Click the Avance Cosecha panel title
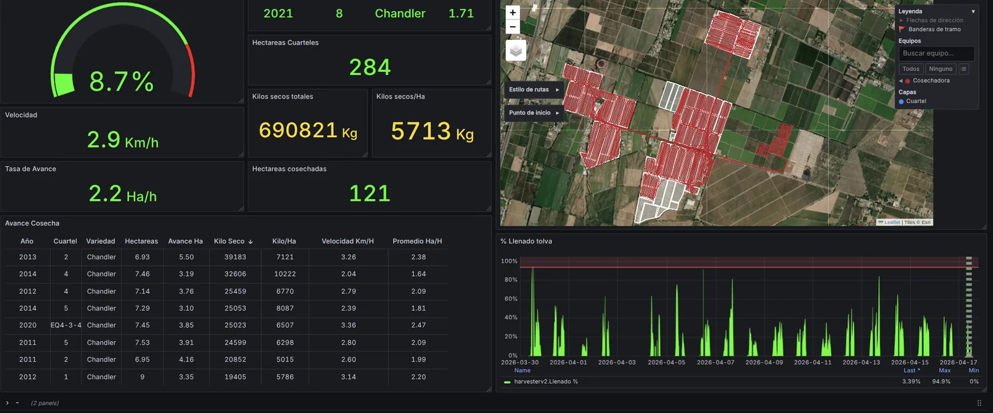Screen dimensions: 993x413 32,223
